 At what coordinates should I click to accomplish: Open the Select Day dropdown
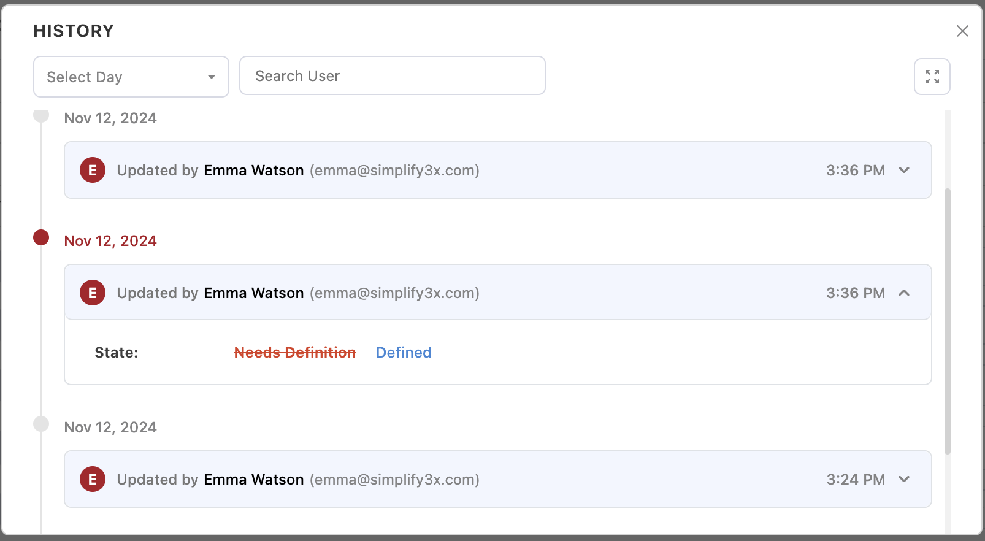(131, 77)
